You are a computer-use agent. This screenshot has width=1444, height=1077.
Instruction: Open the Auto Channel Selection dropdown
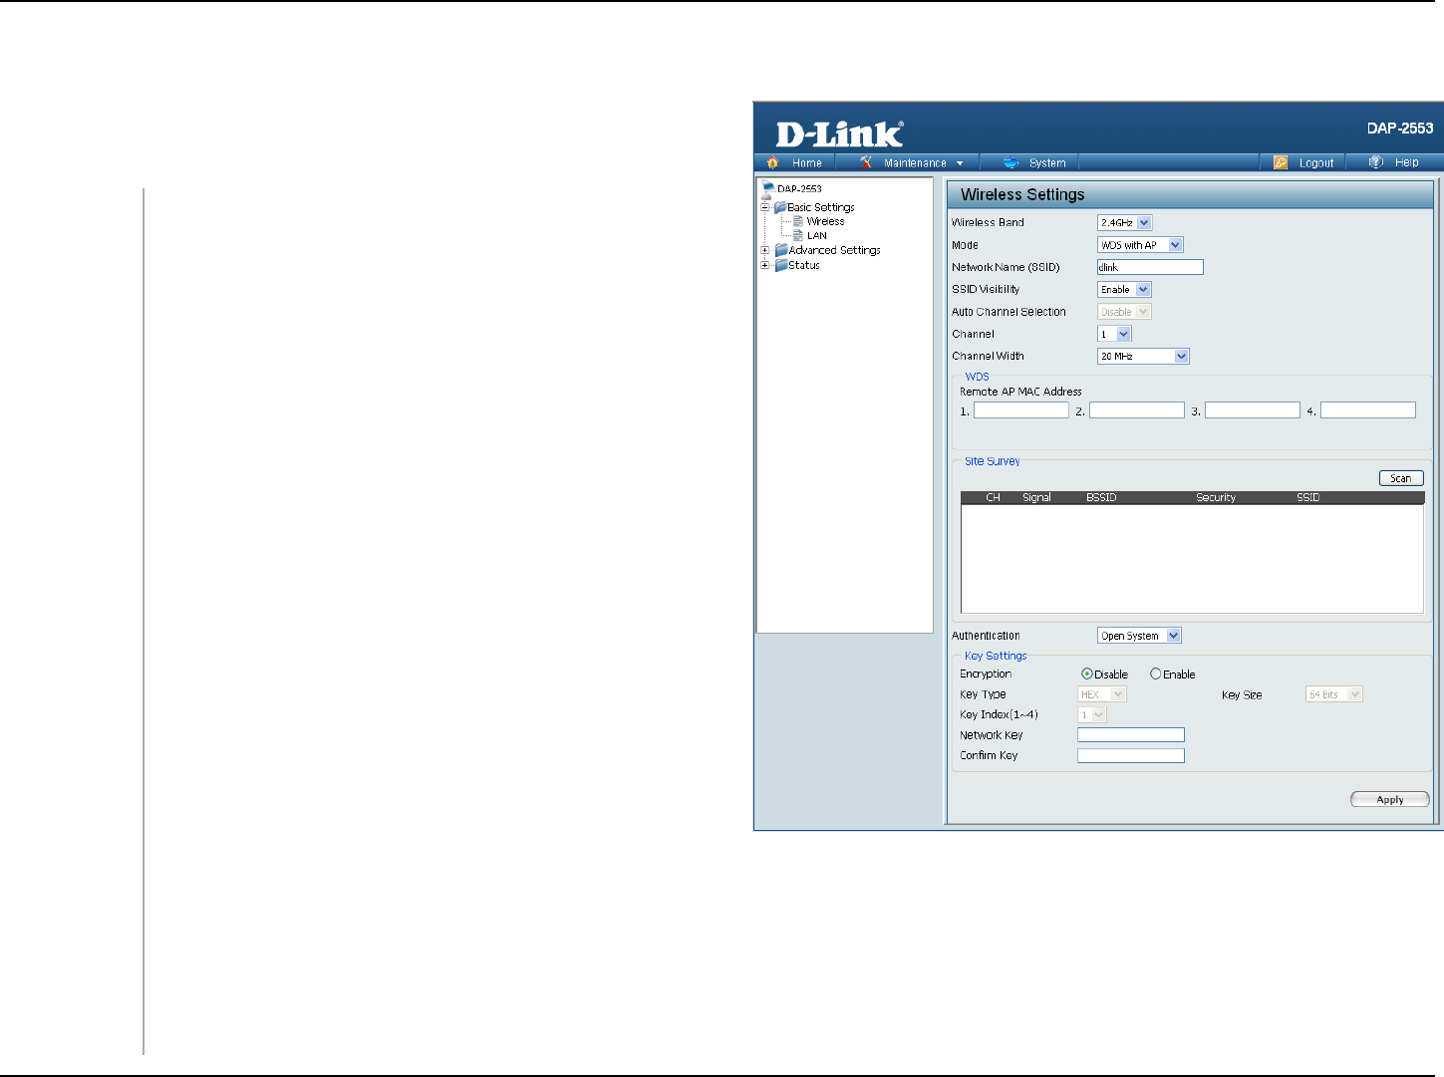[1124, 312]
